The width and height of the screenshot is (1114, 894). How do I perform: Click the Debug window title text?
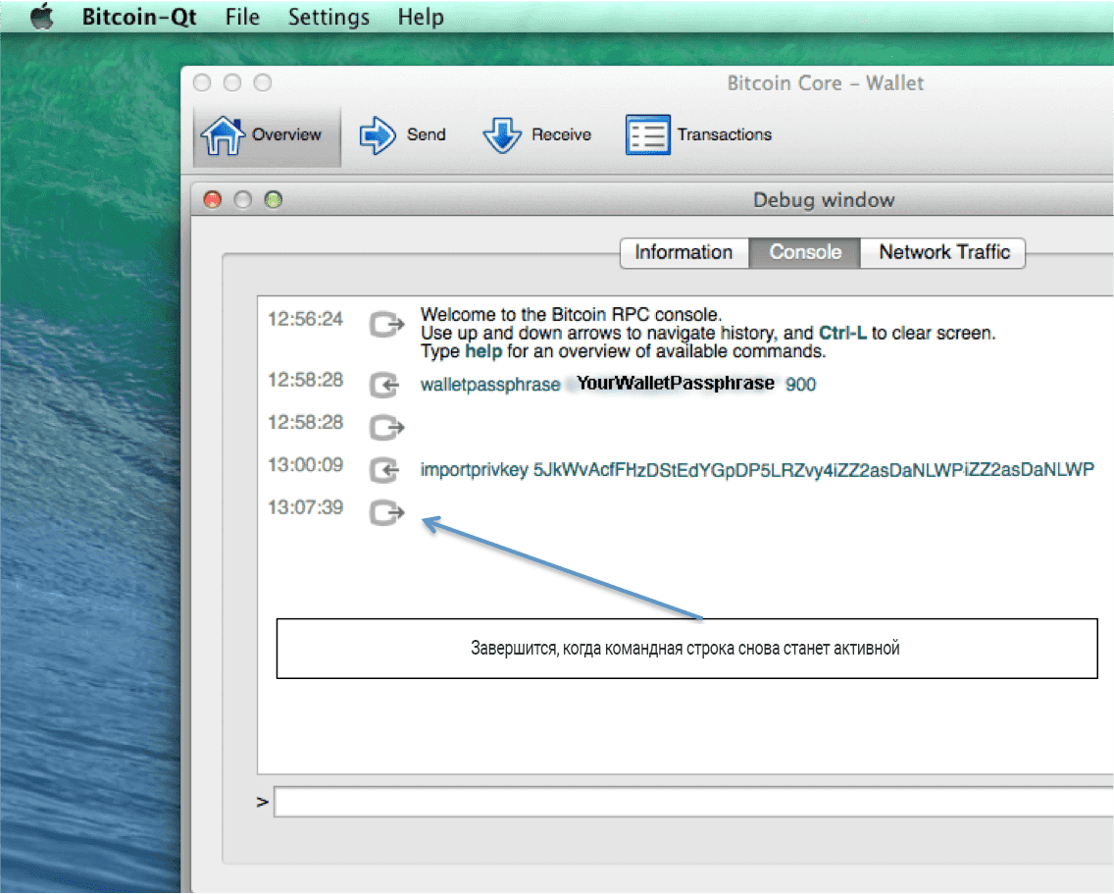(x=824, y=200)
